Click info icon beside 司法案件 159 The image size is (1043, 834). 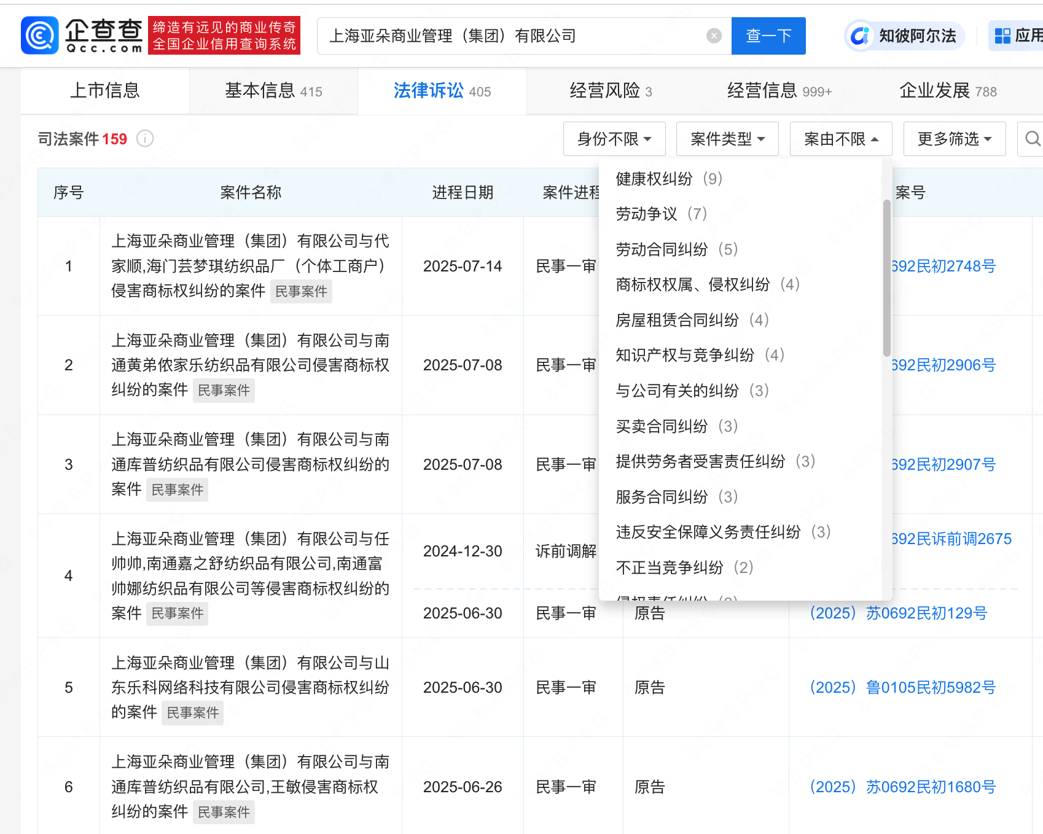(145, 139)
